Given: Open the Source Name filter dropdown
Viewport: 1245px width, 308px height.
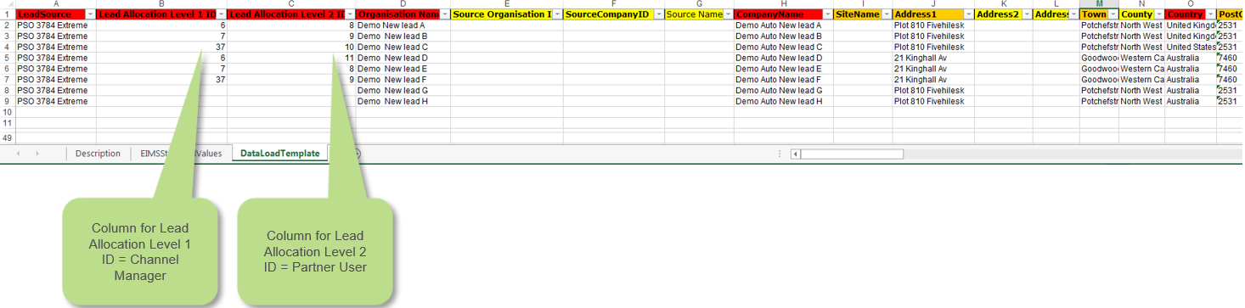Looking at the screenshot, I should tap(728, 15).
